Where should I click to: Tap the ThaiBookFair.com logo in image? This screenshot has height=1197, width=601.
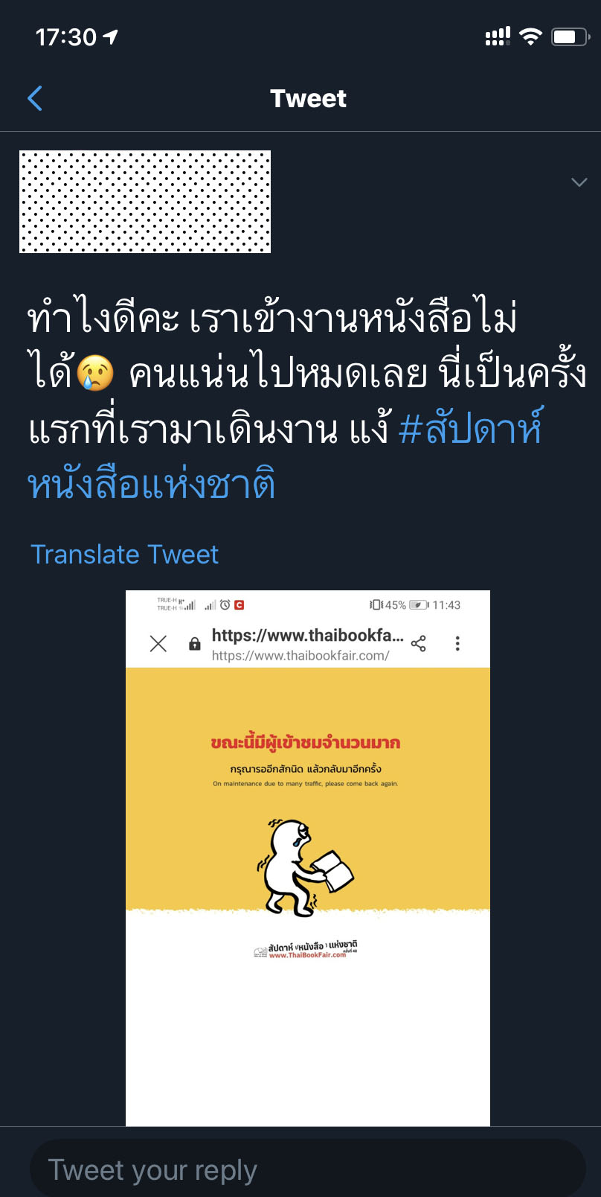click(306, 949)
